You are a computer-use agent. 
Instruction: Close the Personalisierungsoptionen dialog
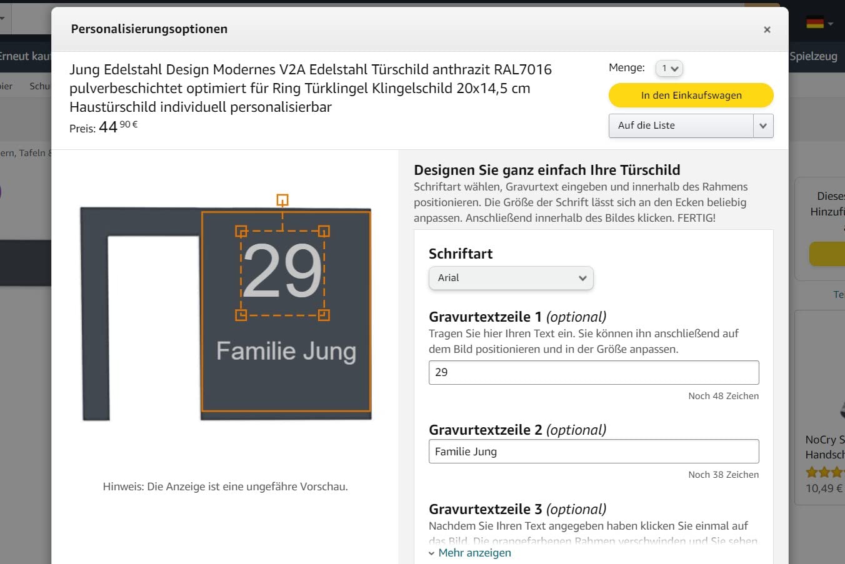[767, 30]
